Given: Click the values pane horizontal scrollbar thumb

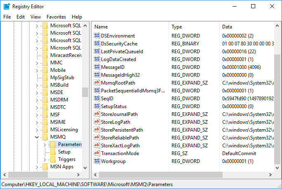Looking at the screenshot, I should 161,175.
